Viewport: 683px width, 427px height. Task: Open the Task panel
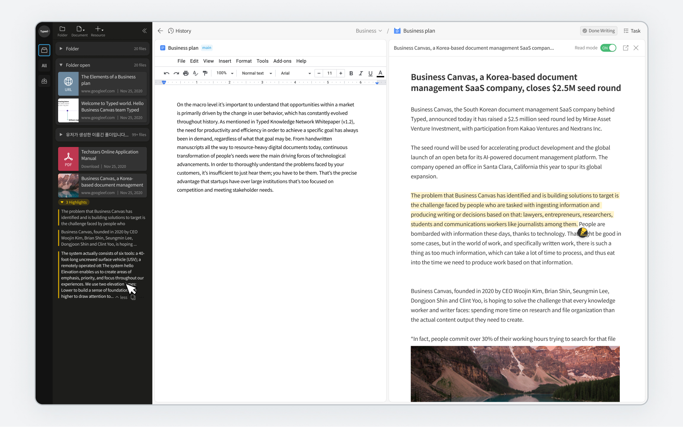click(x=632, y=31)
